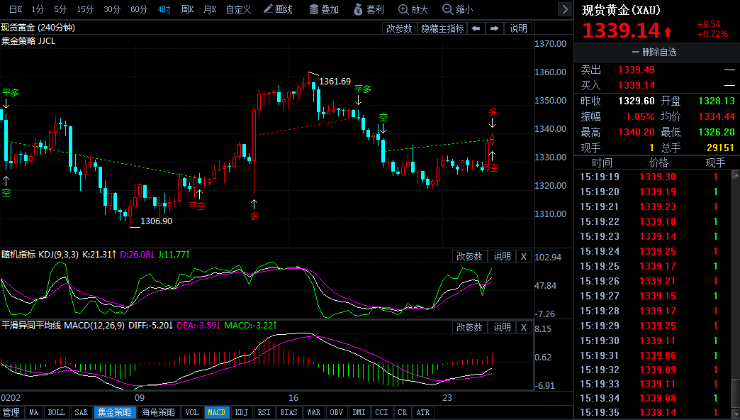This screenshot has height=420, width=740.
Task: Click scrollbar down arrow in tick list
Action: 735,414
